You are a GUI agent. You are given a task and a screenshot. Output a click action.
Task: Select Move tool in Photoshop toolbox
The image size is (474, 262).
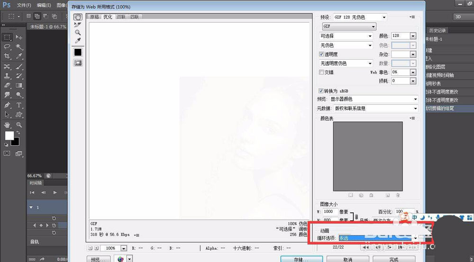click(x=19, y=37)
